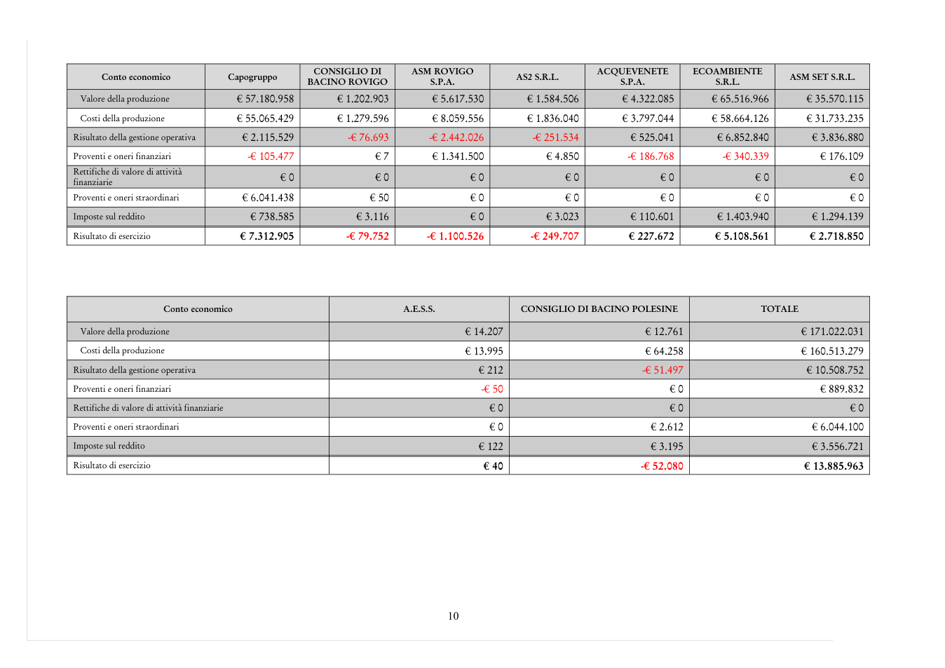Select the 'TOTALE' column header

(x=780, y=309)
